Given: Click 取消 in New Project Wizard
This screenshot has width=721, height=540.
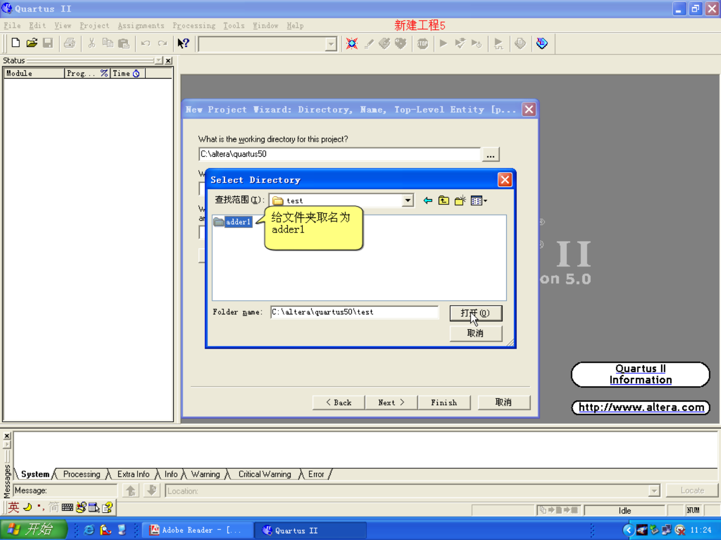Looking at the screenshot, I should [x=504, y=403].
